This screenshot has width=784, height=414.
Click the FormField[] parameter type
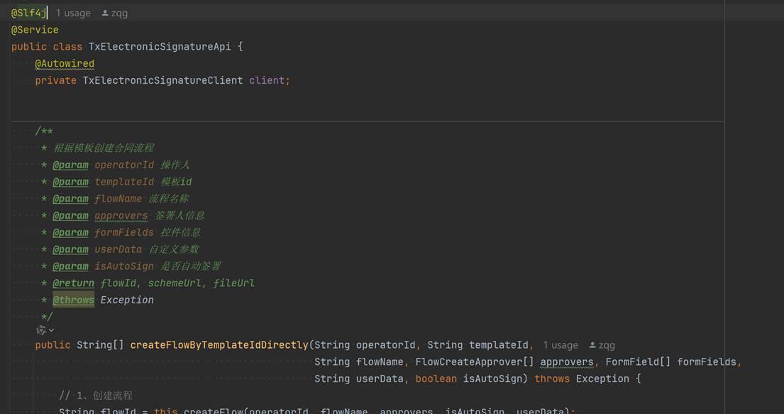click(x=637, y=362)
